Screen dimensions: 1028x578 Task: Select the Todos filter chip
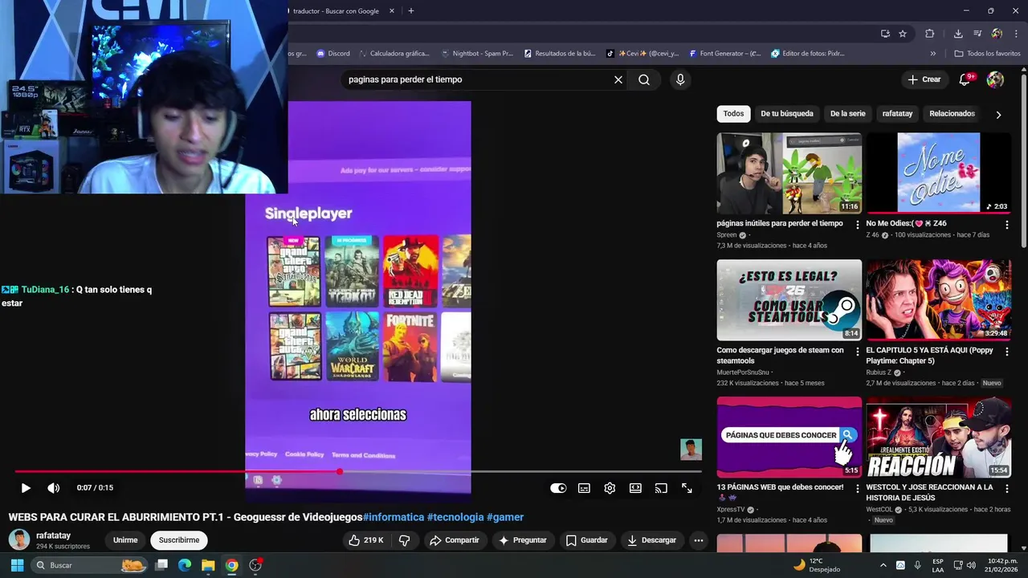[x=733, y=114]
